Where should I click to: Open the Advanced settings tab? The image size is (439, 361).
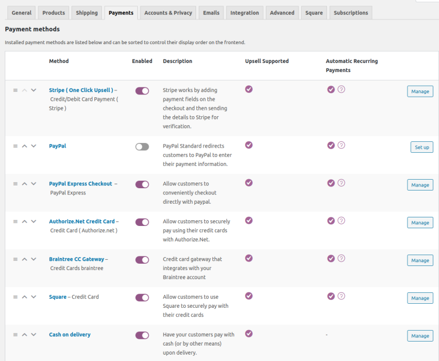click(x=282, y=13)
